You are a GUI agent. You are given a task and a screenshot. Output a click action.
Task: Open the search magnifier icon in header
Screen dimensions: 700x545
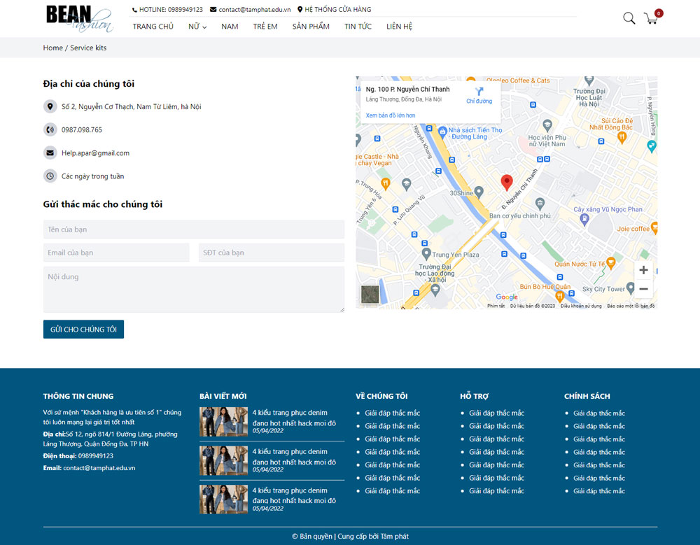[x=629, y=18]
